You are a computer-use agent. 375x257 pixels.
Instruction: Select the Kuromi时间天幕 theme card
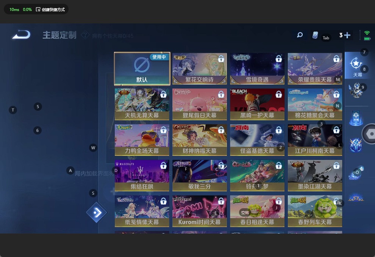coord(200,211)
